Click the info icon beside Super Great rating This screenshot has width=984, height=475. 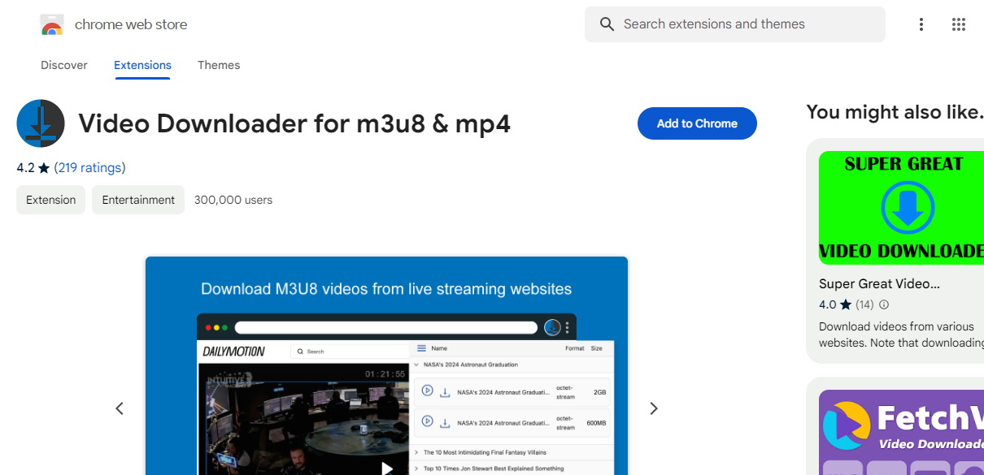point(884,305)
